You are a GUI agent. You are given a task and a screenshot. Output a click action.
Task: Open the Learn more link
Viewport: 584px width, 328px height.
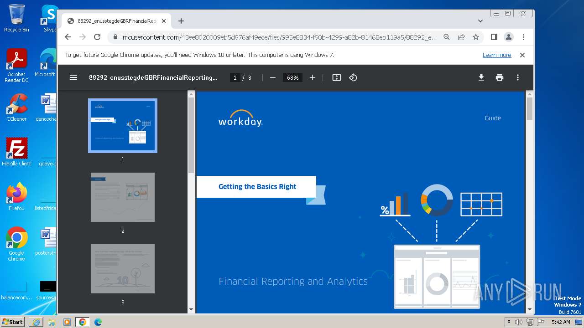coord(497,55)
